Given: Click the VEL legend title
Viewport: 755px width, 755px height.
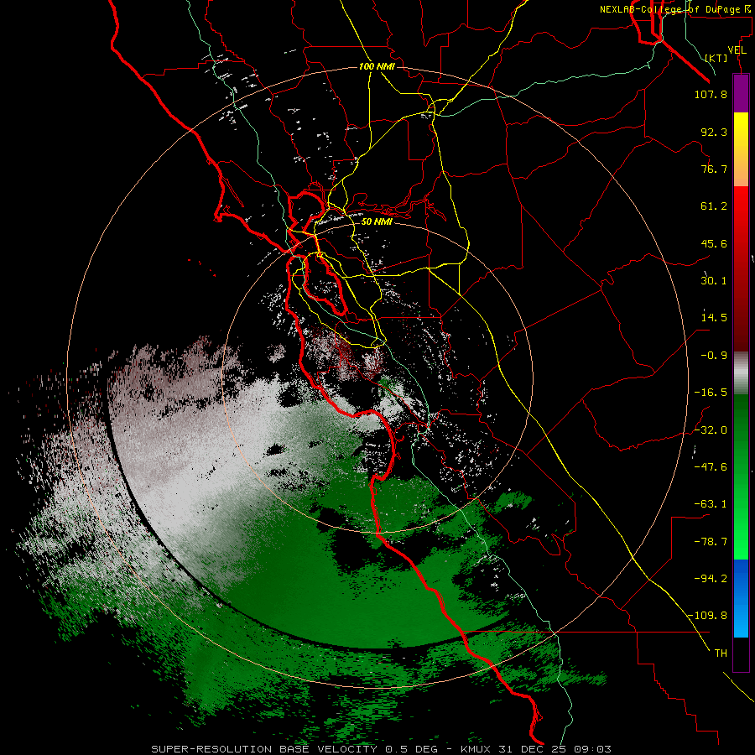Looking at the screenshot, I should click(737, 50).
